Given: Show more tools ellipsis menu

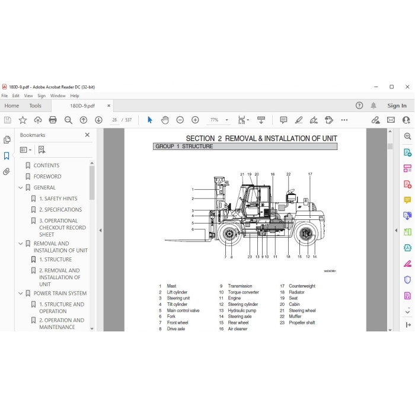Looking at the screenshot, I should (x=344, y=120).
